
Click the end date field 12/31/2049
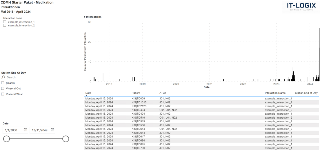tap(39, 130)
